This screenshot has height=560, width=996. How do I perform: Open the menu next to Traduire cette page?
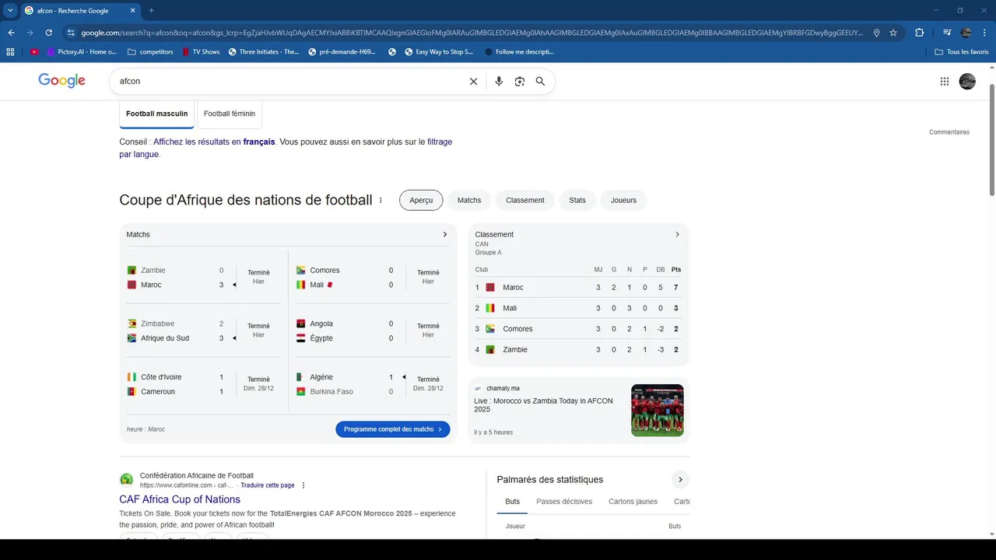click(x=303, y=485)
